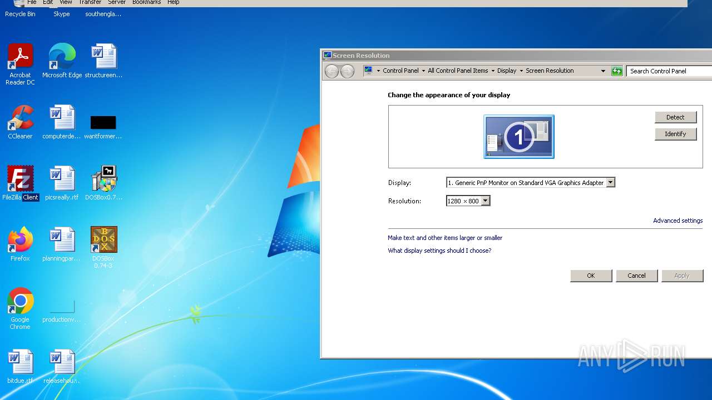Expand arrow after Display breadcrumb
Viewport: 712px width, 400px height.
click(x=521, y=71)
